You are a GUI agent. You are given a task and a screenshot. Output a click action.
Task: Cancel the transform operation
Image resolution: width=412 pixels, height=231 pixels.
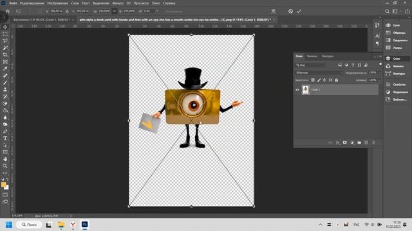tap(290, 12)
